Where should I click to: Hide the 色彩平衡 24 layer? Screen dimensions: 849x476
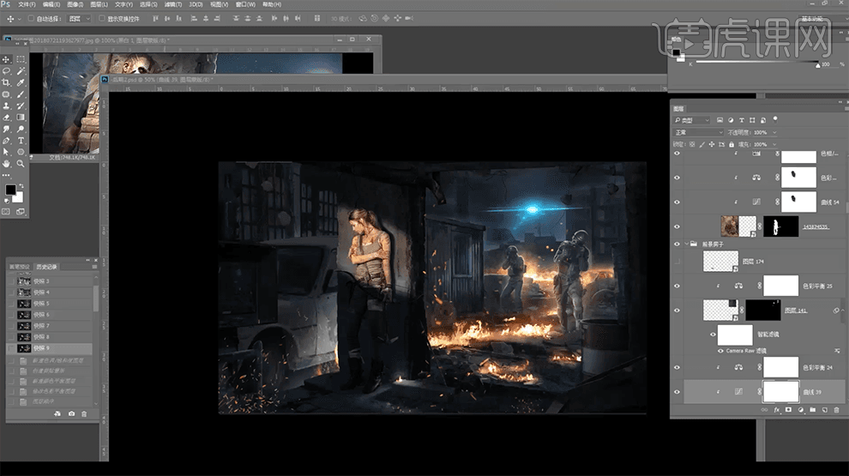(x=677, y=367)
